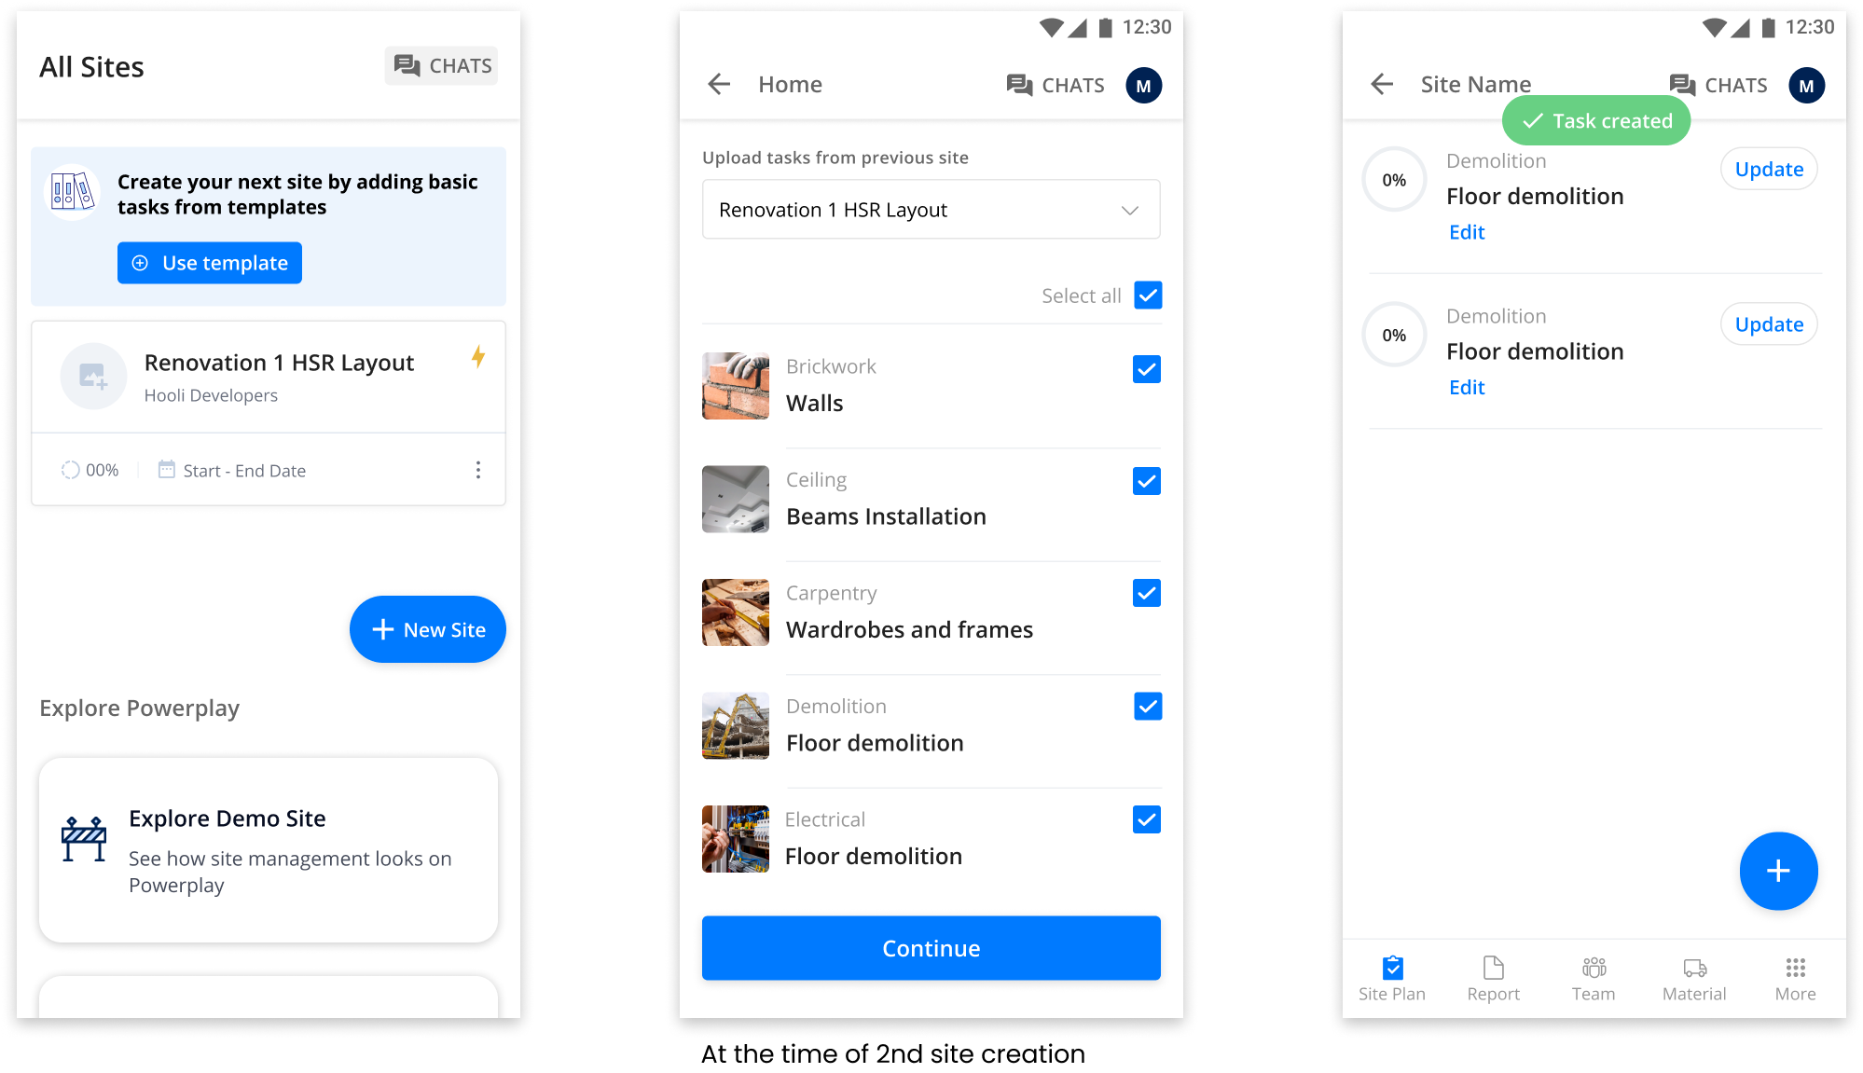Tap the lightning bolt icon on Renovation card
Viewport: 1863px width, 1073px height.
(478, 357)
